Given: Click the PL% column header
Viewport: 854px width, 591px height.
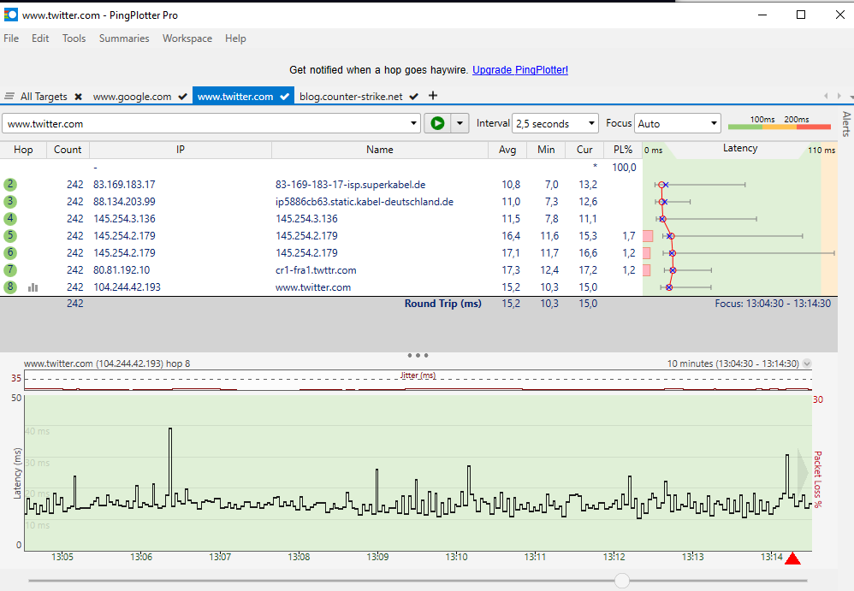Looking at the screenshot, I should 623,150.
